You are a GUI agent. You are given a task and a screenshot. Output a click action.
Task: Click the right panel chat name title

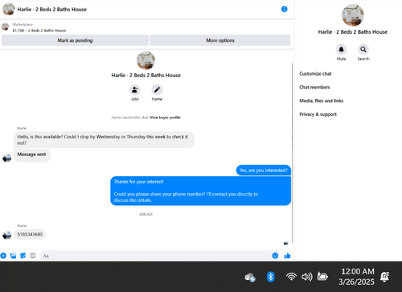click(x=353, y=32)
